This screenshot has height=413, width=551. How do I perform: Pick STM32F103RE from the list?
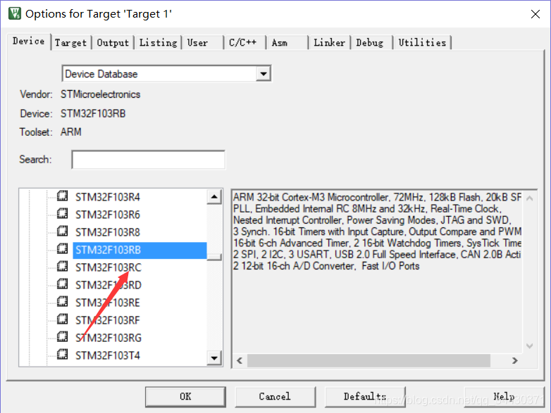(108, 303)
